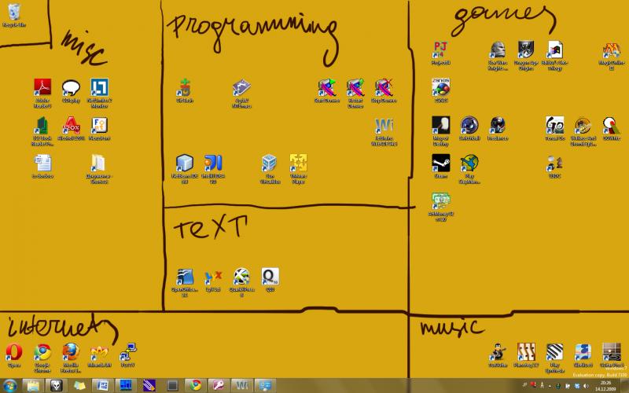Launch the Guitar Pro 5 shortcut
629x393 pixels.
point(612,352)
